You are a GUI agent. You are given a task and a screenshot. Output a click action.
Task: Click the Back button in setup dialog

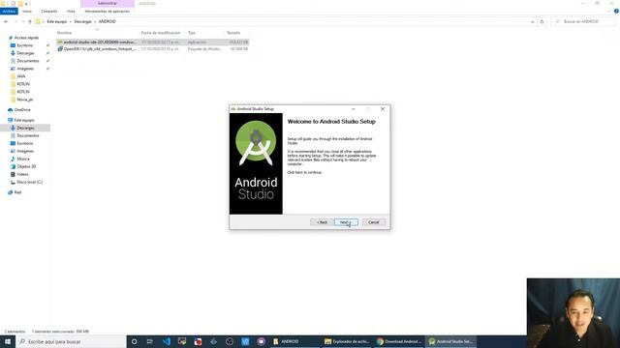click(322, 222)
